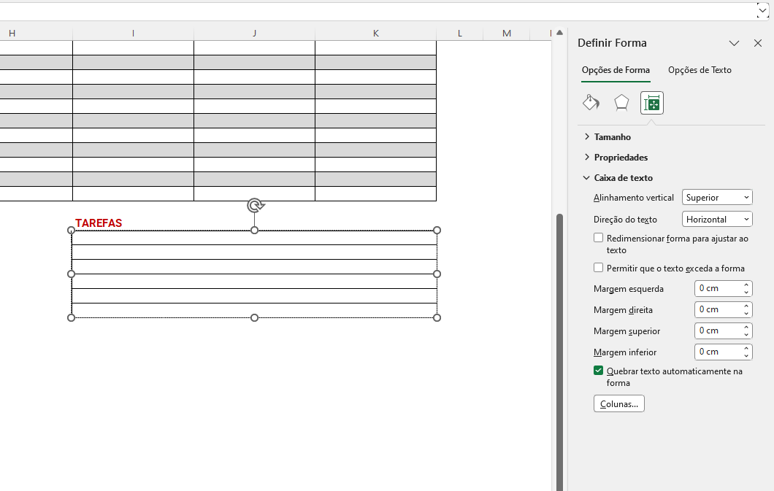Expand the Tamanho section
The width and height of the screenshot is (774, 491).
click(612, 136)
